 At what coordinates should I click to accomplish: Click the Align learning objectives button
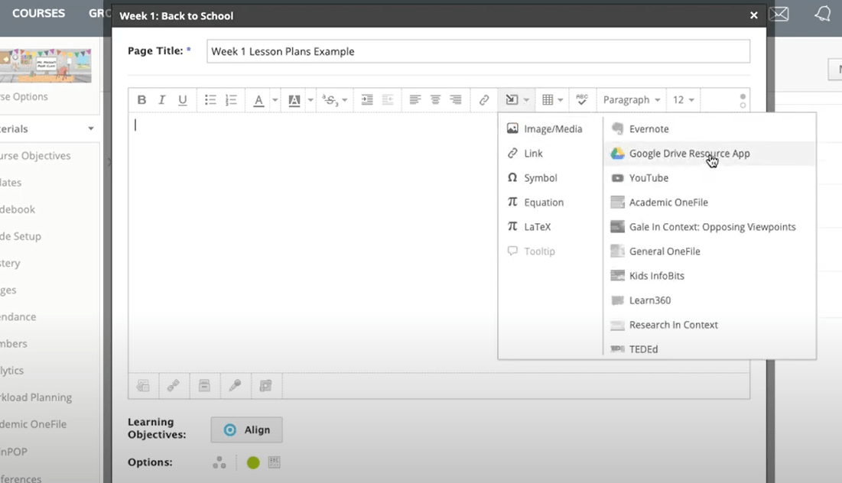[x=246, y=430]
